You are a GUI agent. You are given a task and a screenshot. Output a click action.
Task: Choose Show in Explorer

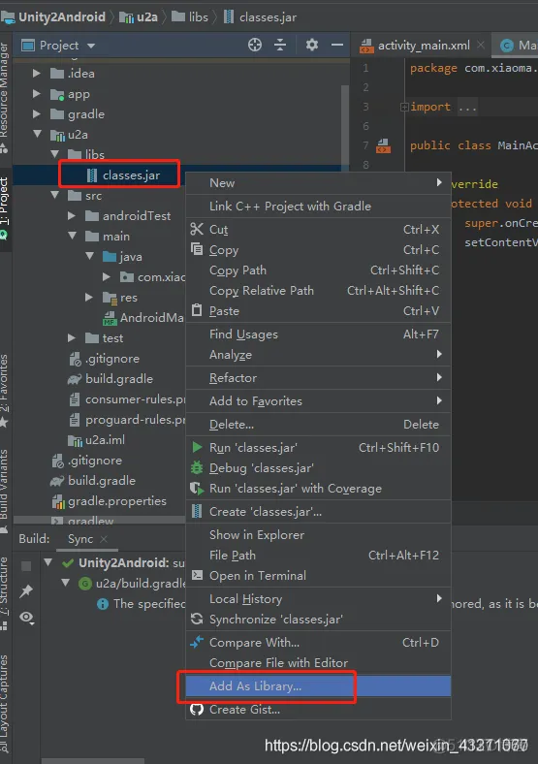click(x=318, y=535)
